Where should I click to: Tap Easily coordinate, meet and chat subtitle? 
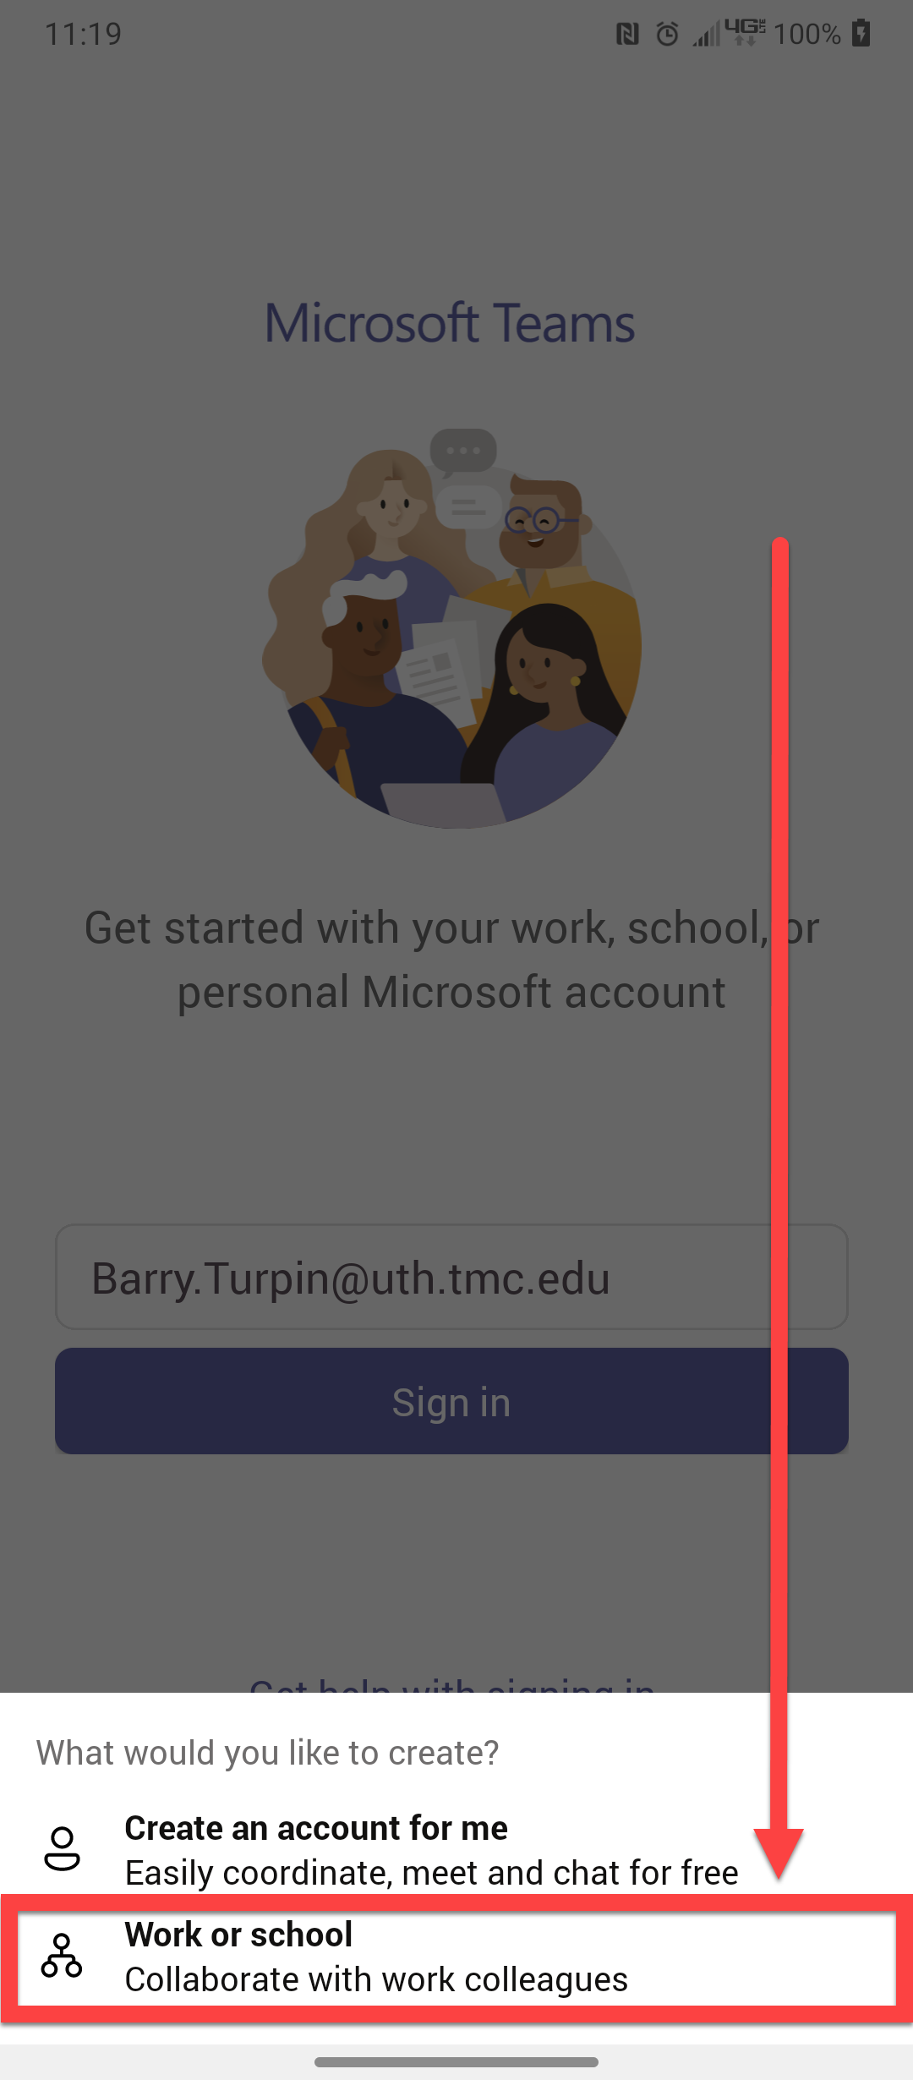pyautogui.click(x=432, y=1873)
